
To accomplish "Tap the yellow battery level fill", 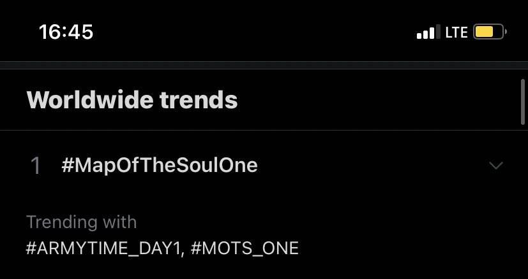I will click(x=485, y=32).
